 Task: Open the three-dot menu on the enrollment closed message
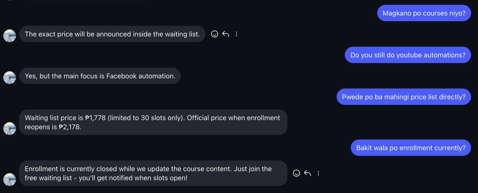point(318,173)
